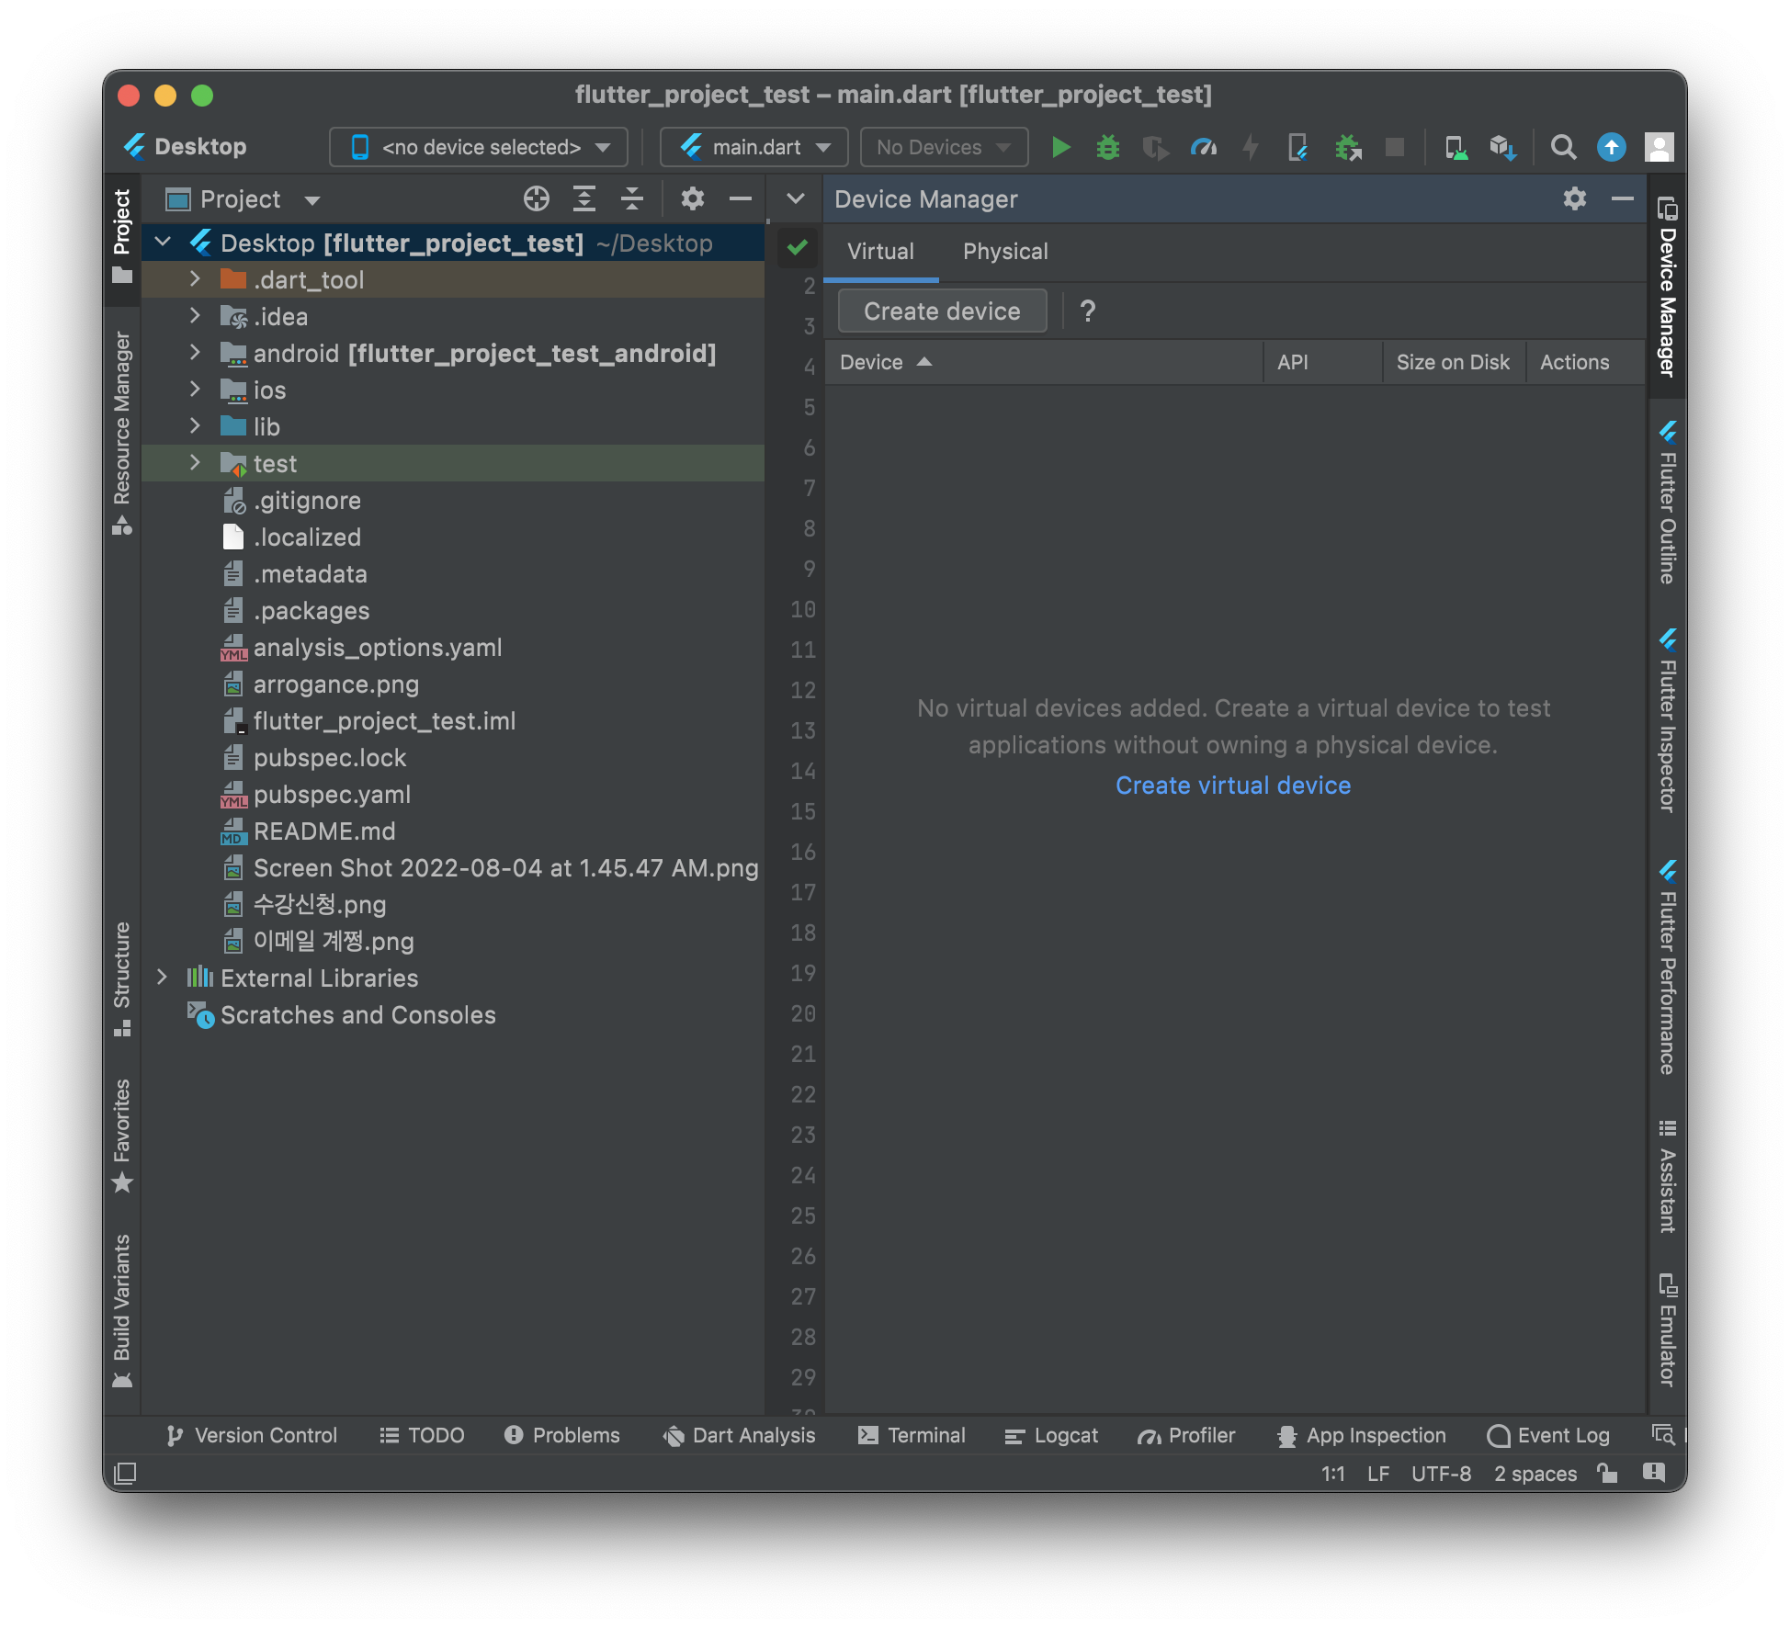
Task: Toggle read-only lock icon in status bar
Action: [x=1607, y=1474]
